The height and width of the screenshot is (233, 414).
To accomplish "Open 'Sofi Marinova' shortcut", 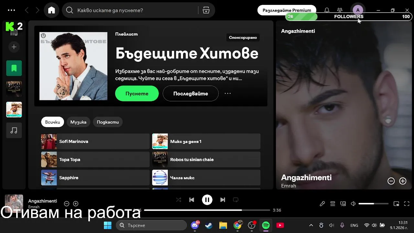I will click(x=95, y=141).
